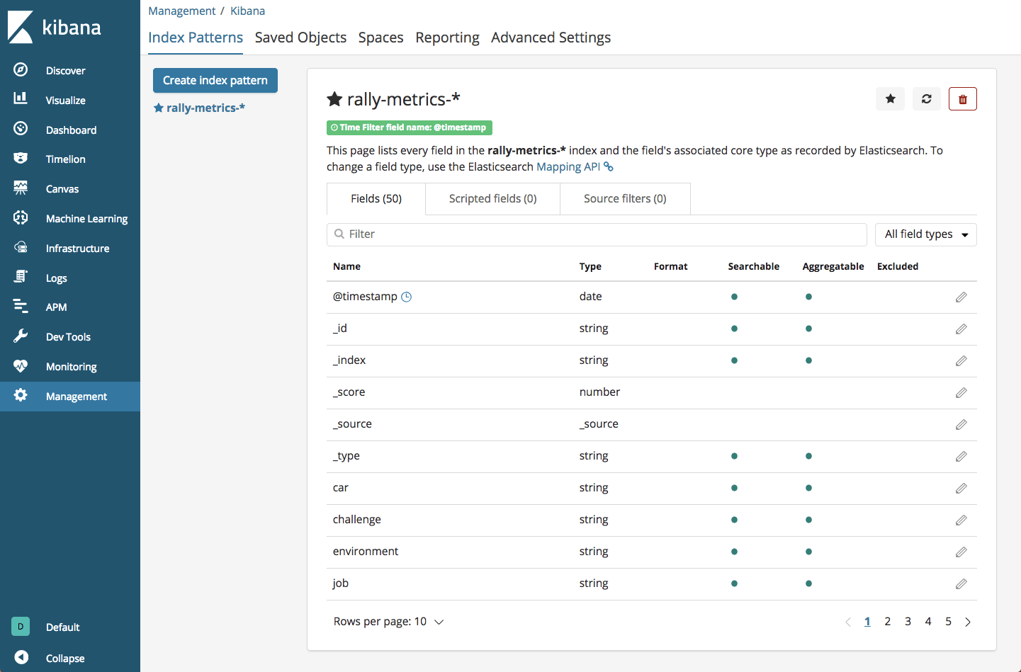Edit the _score field pencil icon
The height and width of the screenshot is (672, 1021).
pos(961,393)
